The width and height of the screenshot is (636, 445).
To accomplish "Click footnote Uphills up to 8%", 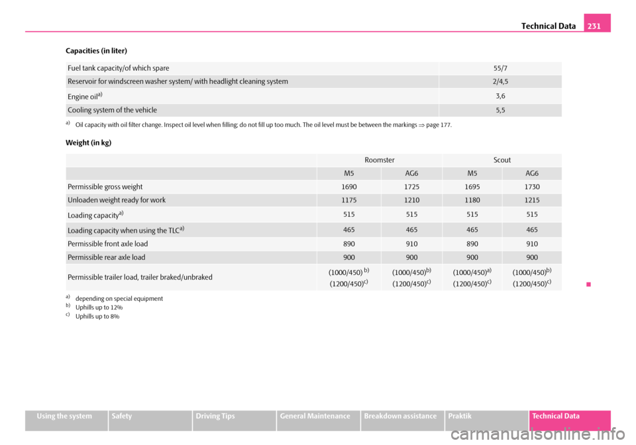I will click(97, 316).
